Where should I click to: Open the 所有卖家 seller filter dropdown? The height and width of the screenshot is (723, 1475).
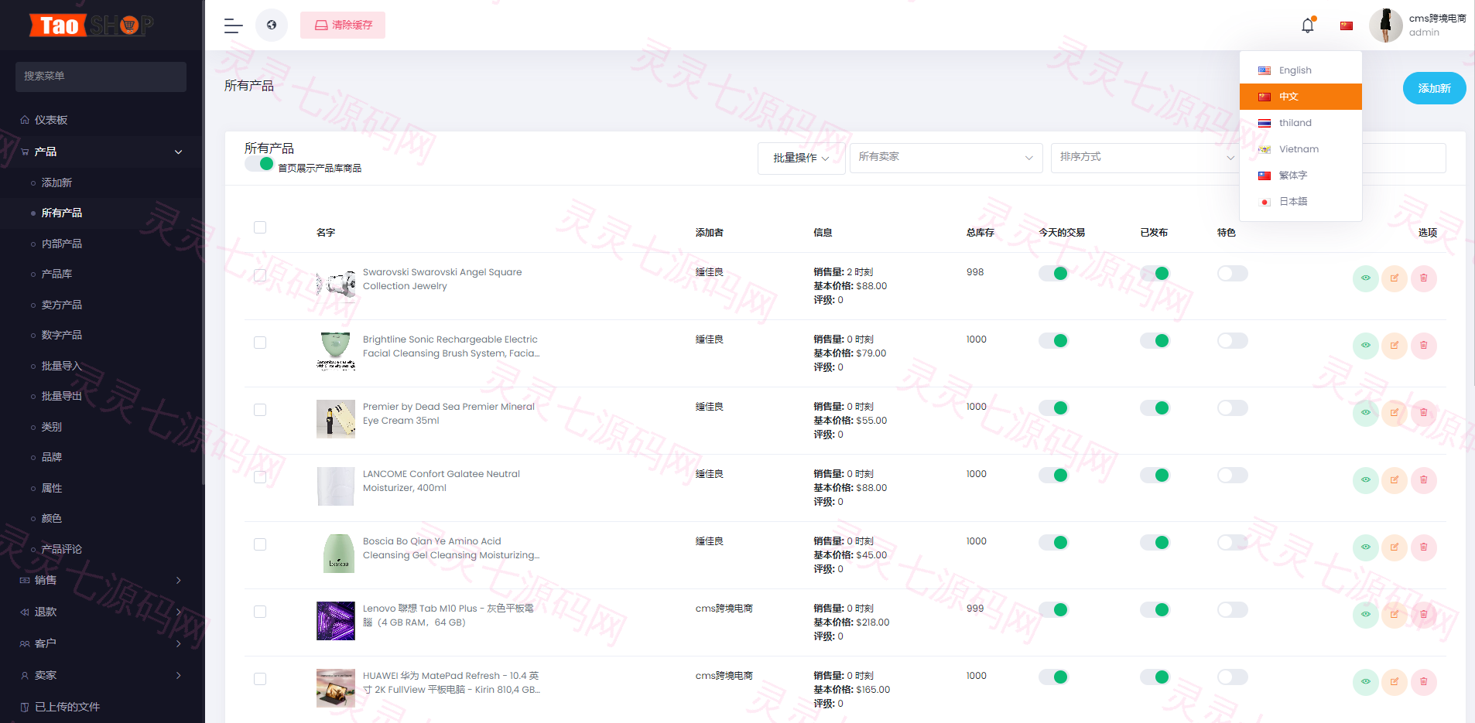946,157
